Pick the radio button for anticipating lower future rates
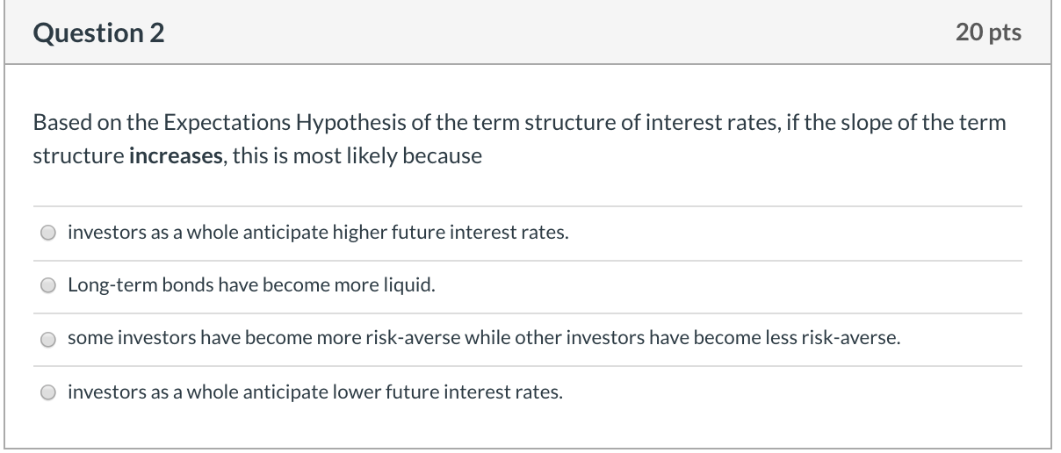Viewport: 1061px width, 453px height. tap(49, 393)
